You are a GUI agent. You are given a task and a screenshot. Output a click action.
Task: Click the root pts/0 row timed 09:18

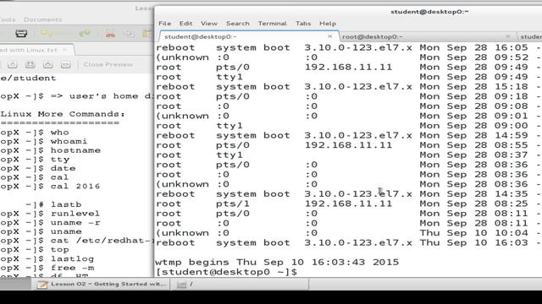pos(348,96)
